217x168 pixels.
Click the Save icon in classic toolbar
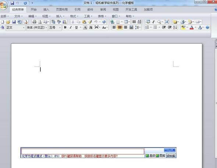click(14, 22)
